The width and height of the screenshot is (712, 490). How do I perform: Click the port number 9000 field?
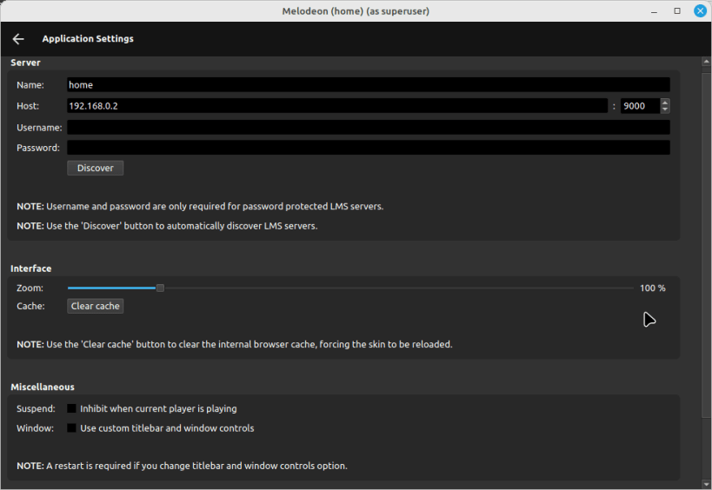tap(640, 106)
